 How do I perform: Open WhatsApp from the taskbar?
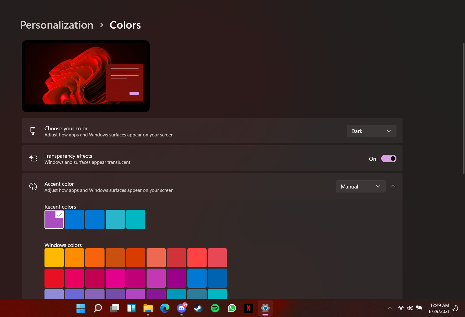point(232,308)
